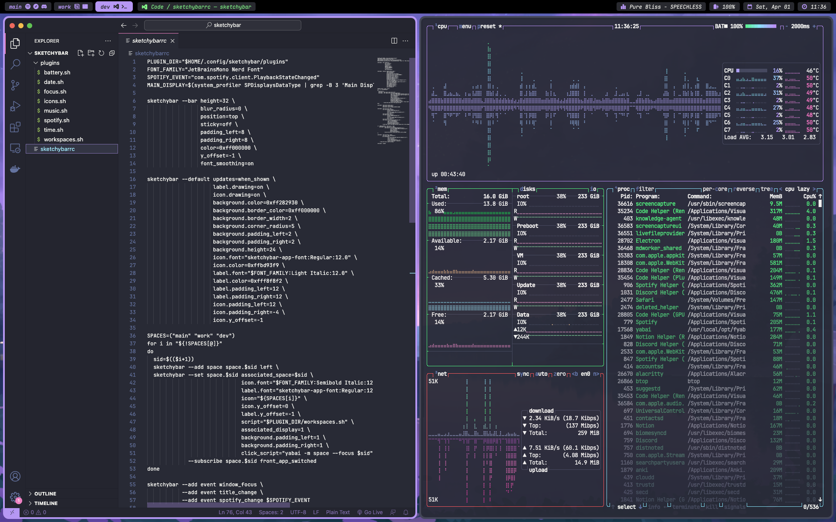Screen dimensions: 836x522
Task: Click the UTF-8 encoding button
Action: click(x=298, y=512)
